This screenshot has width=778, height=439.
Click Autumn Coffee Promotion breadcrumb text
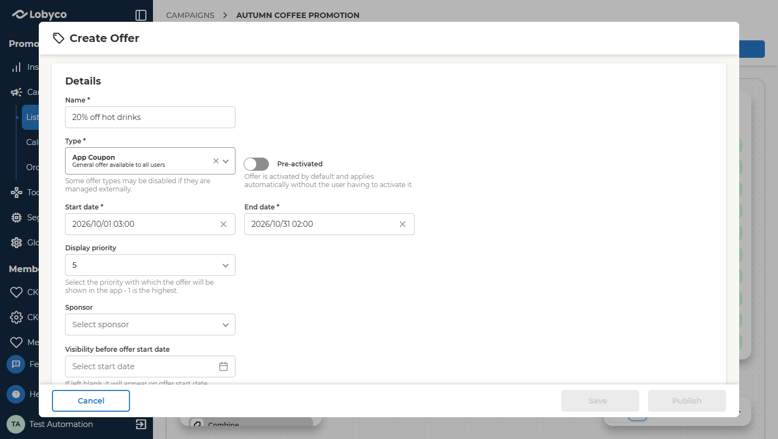(298, 15)
